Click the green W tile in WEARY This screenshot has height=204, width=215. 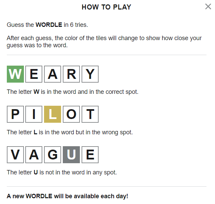(x=15, y=74)
